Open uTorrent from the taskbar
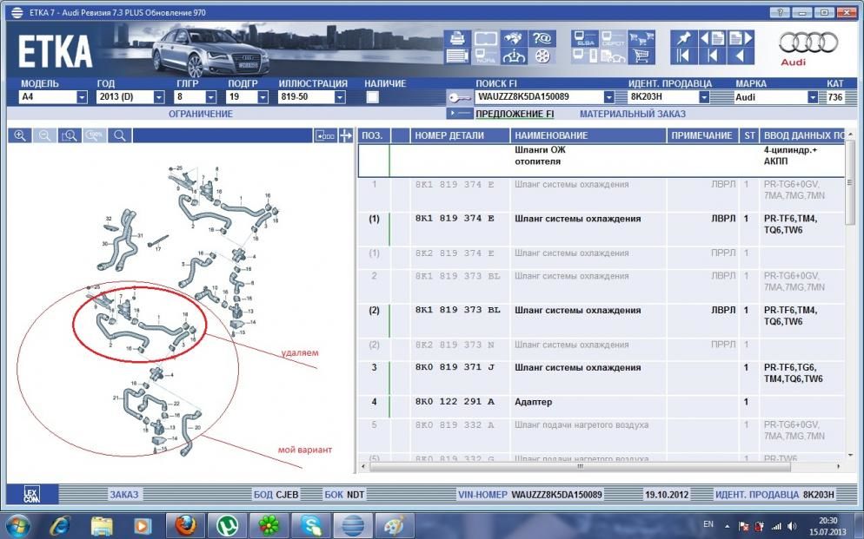Image resolution: width=864 pixels, height=539 pixels. [x=226, y=526]
